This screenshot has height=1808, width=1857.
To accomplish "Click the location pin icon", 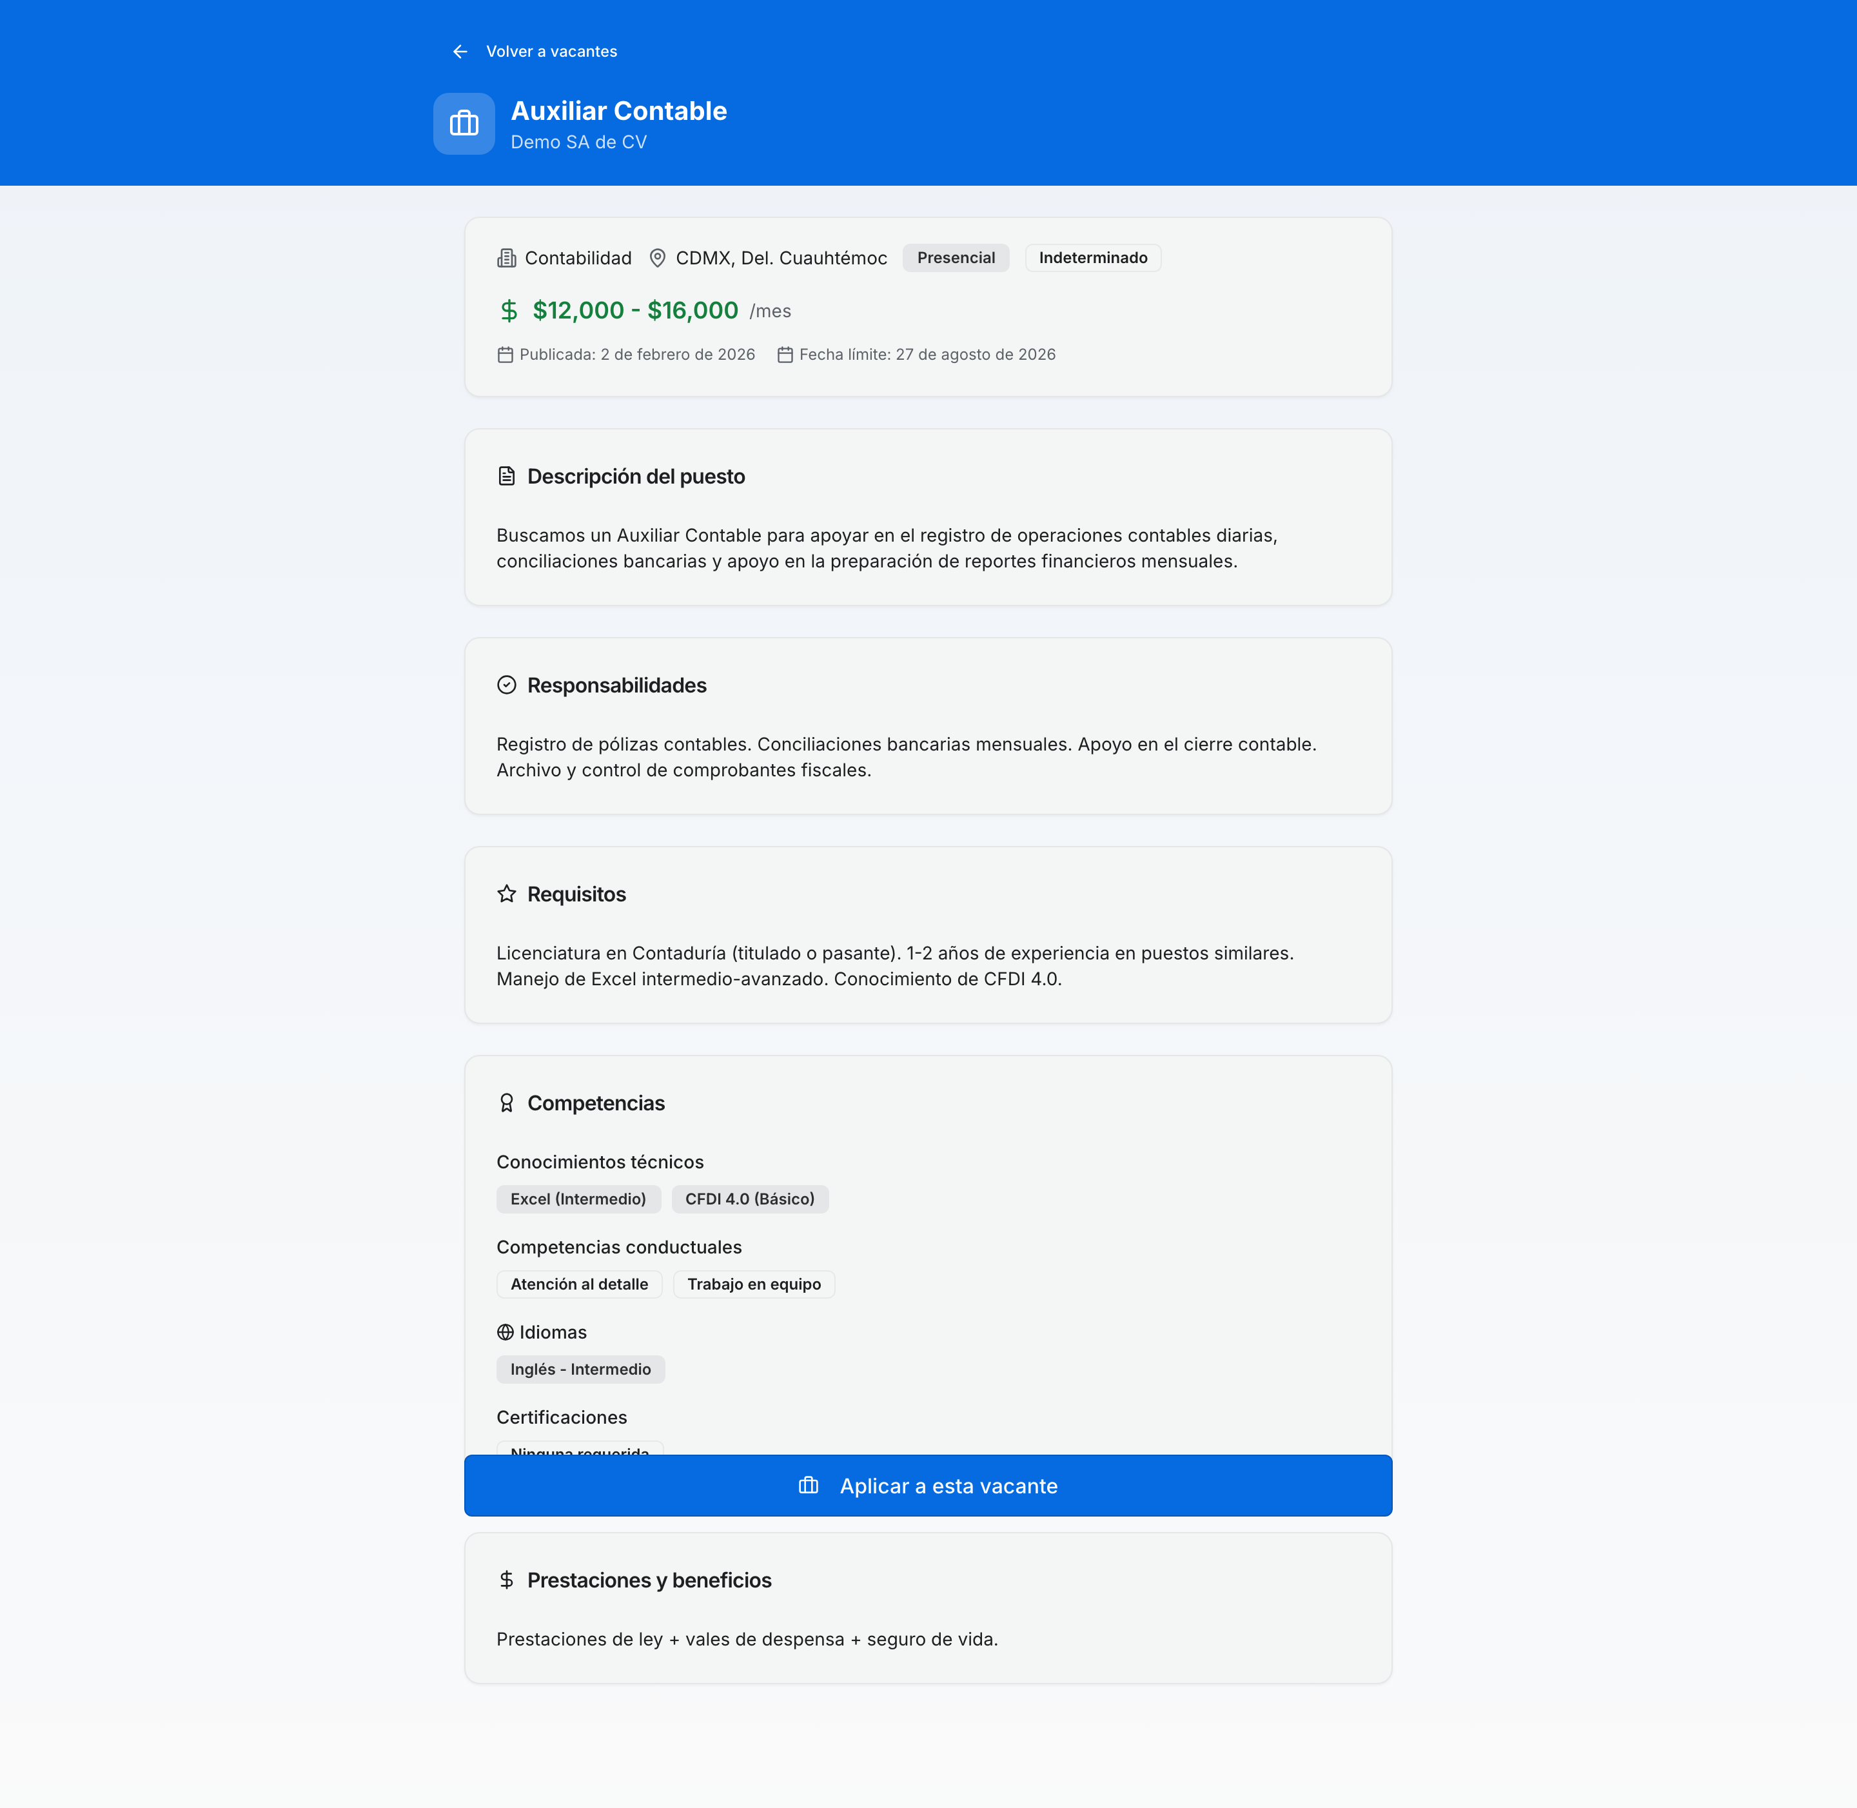I will click(657, 259).
